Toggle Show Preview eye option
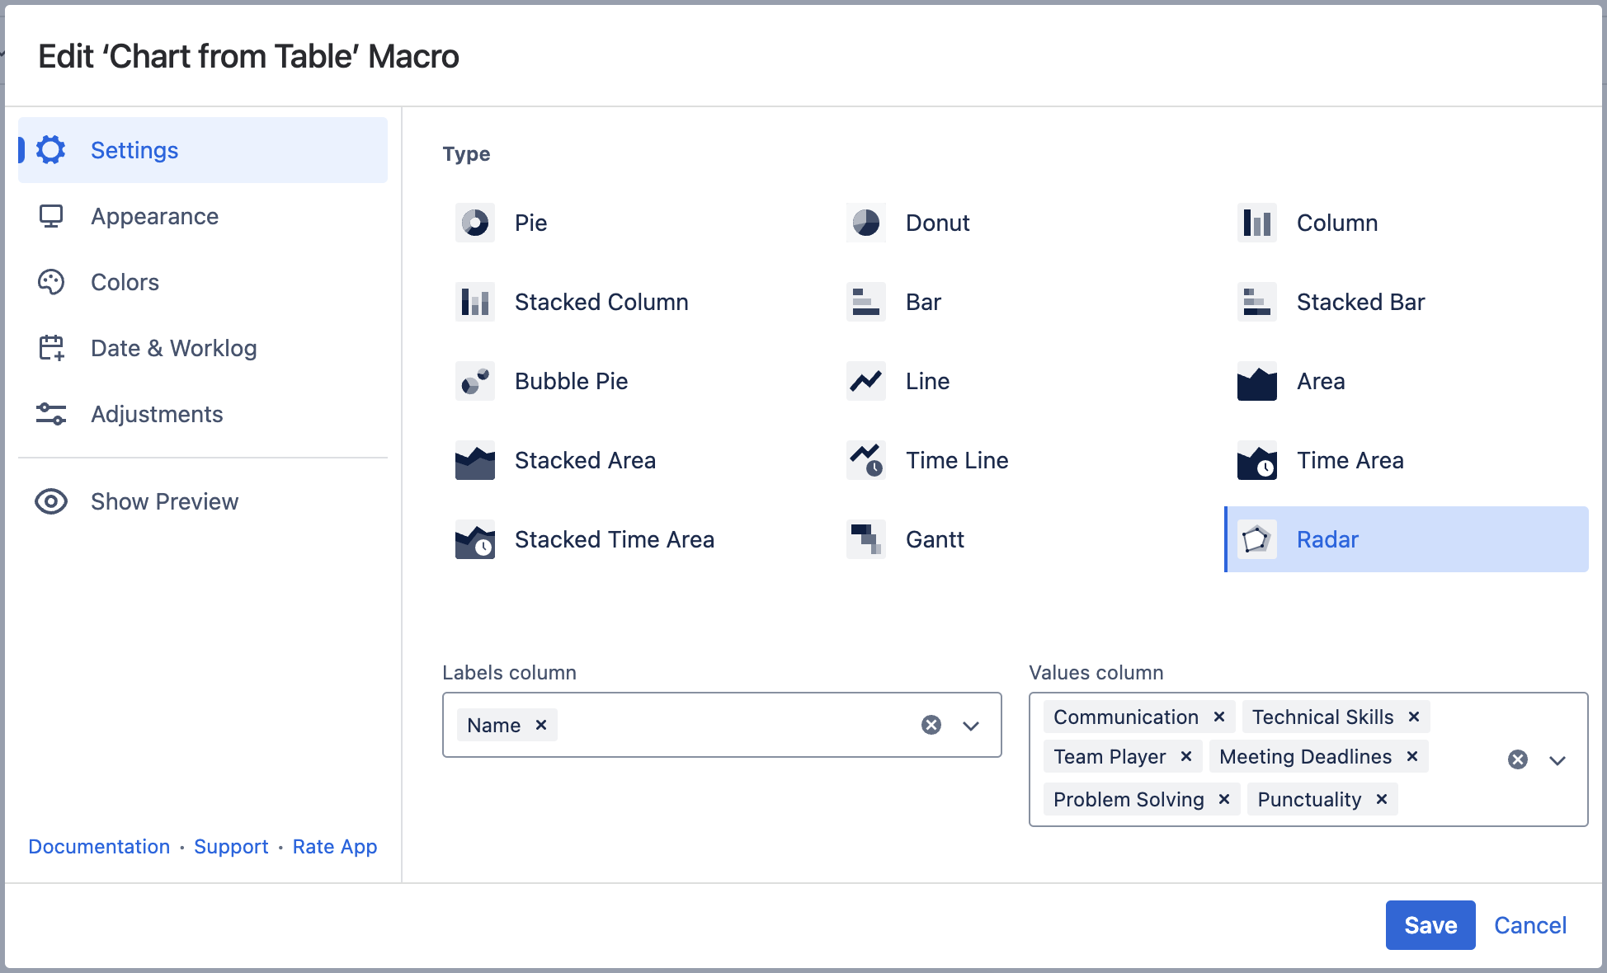The image size is (1607, 973). [x=51, y=501]
